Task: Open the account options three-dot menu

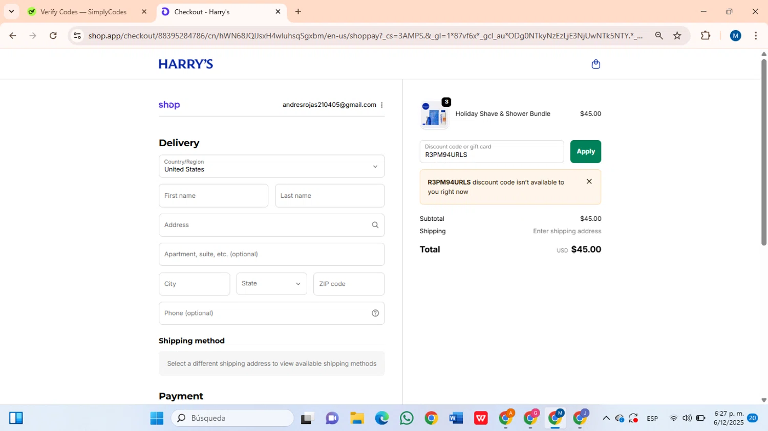Action: (x=381, y=105)
